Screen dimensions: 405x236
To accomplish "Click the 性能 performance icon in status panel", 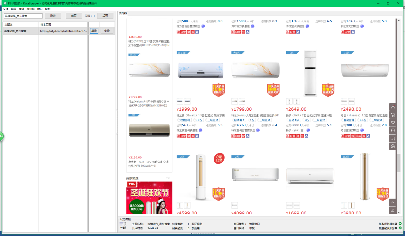I will (123, 226).
